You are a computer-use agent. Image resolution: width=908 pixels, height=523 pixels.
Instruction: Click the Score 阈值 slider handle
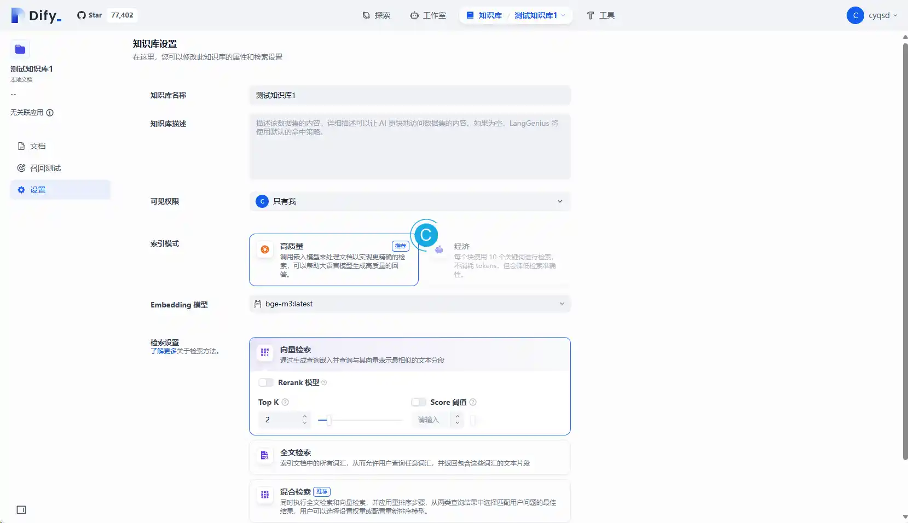pyautogui.click(x=473, y=420)
